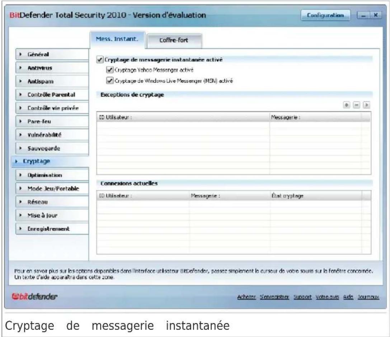Image resolution: width=390 pixels, height=337 pixels.
Task: Remove the selected exception using the minus icon
Action: 356,105
